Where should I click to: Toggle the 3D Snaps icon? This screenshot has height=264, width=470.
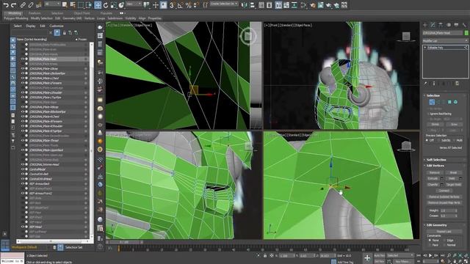[172, 5]
